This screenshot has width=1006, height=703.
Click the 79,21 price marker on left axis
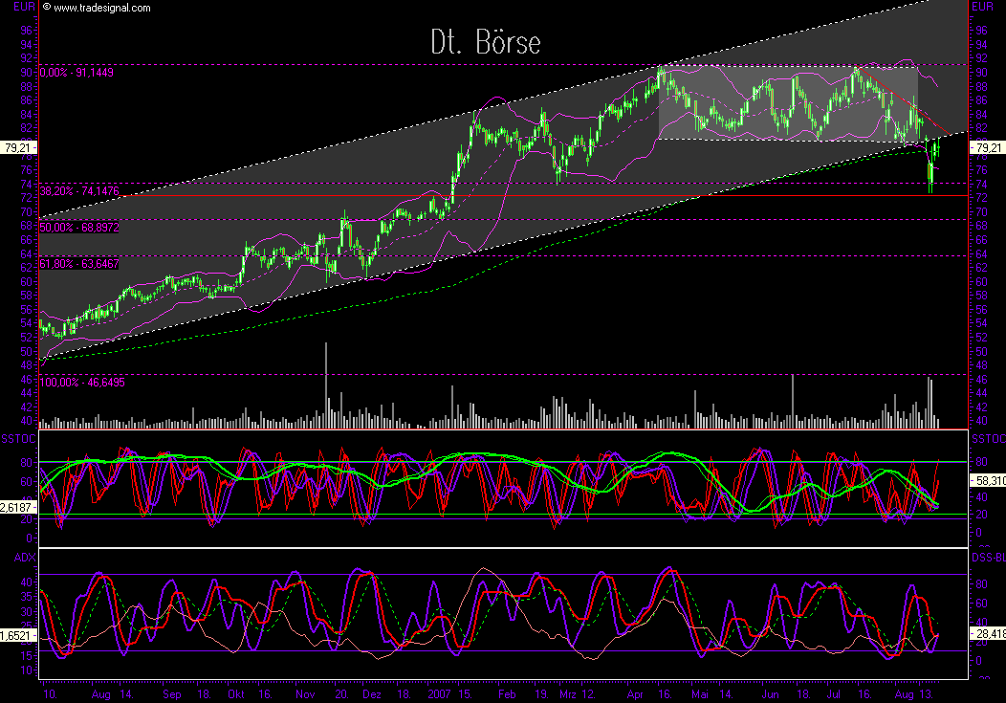(18, 148)
